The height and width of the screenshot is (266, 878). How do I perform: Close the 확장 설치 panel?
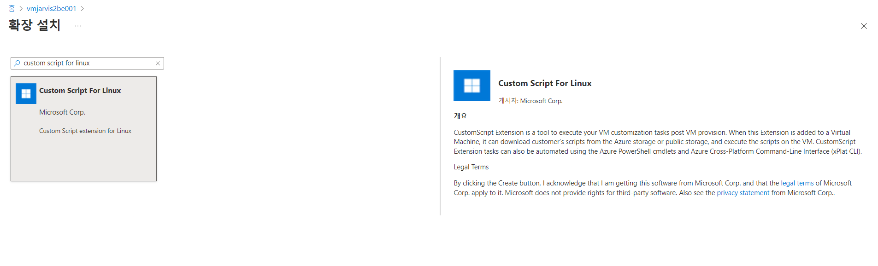tap(864, 26)
